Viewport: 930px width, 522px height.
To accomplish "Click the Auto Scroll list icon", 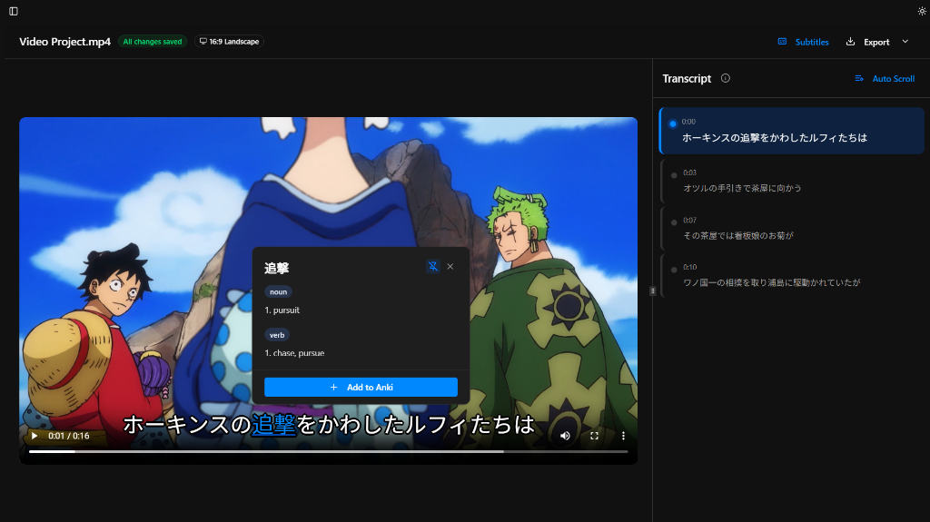I will coord(859,78).
